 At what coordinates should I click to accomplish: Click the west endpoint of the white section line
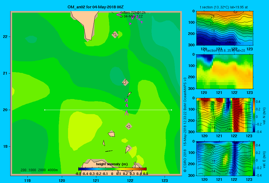pos(45,110)
